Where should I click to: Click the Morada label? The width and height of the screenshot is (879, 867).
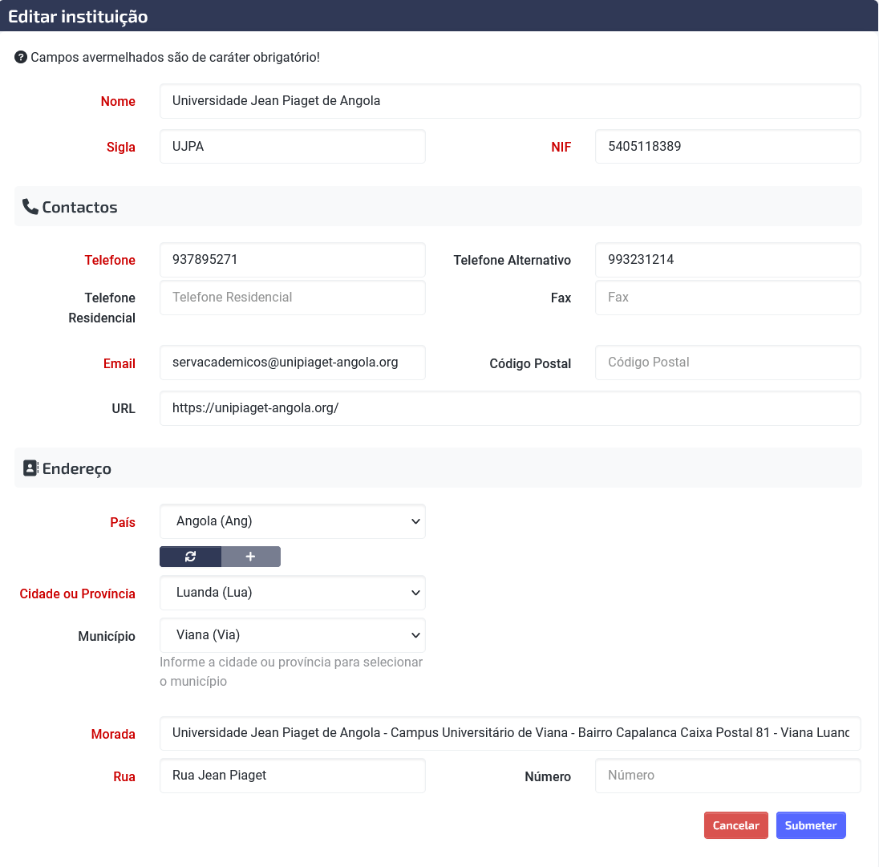pyautogui.click(x=113, y=734)
